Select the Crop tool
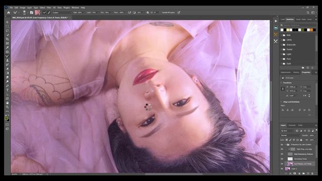 pyautogui.click(x=8, y=39)
